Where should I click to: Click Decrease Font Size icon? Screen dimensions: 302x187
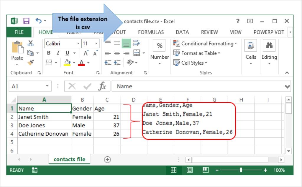pyautogui.click(x=95, y=53)
